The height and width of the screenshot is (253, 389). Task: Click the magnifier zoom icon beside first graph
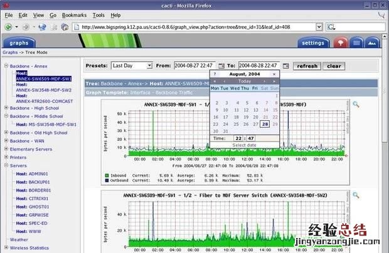coord(356,105)
